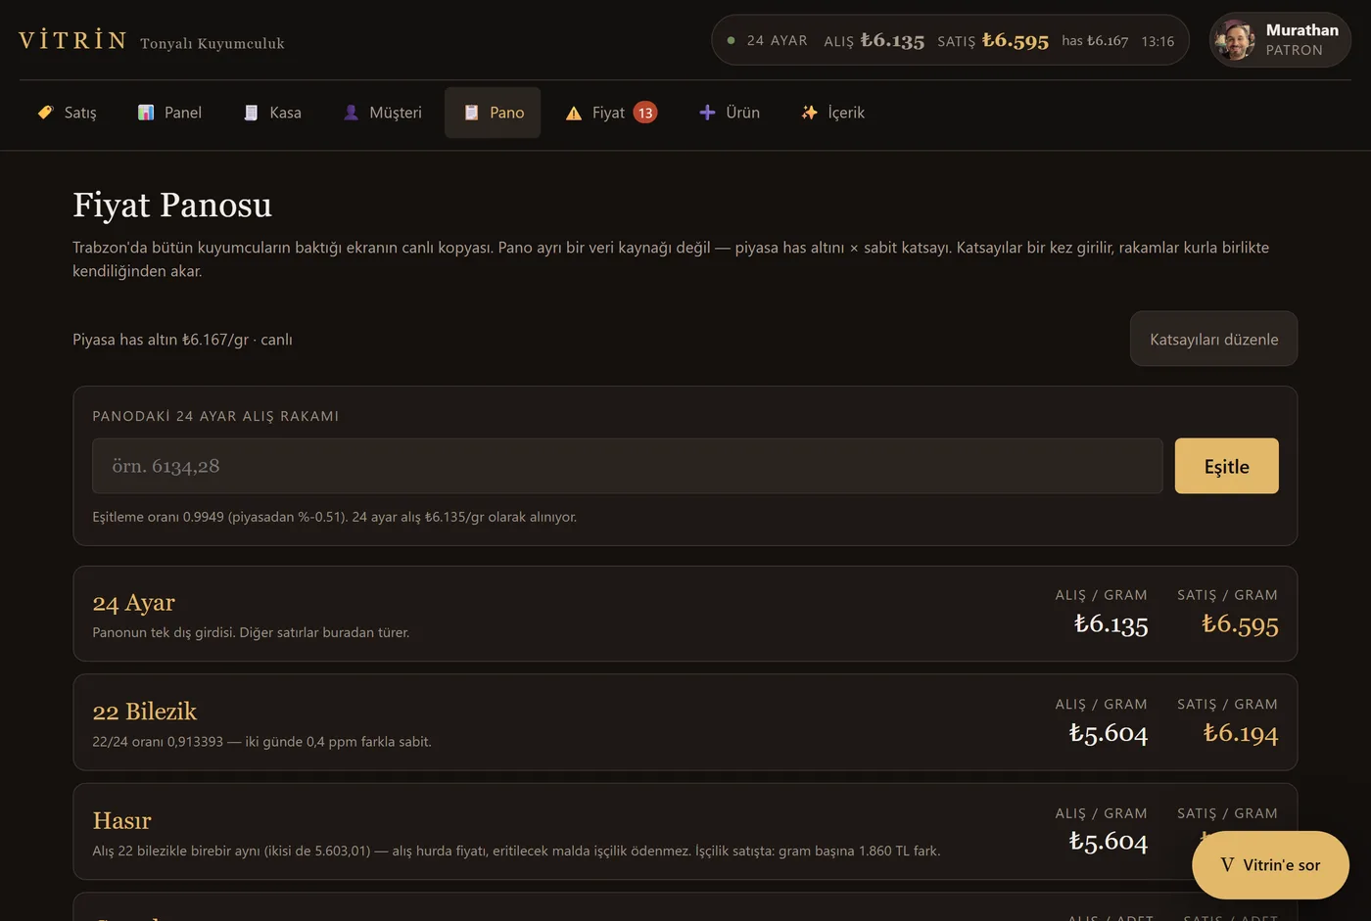Click the Tonyalı Kuyumculuk shop name
1371x921 pixels.
(213, 43)
